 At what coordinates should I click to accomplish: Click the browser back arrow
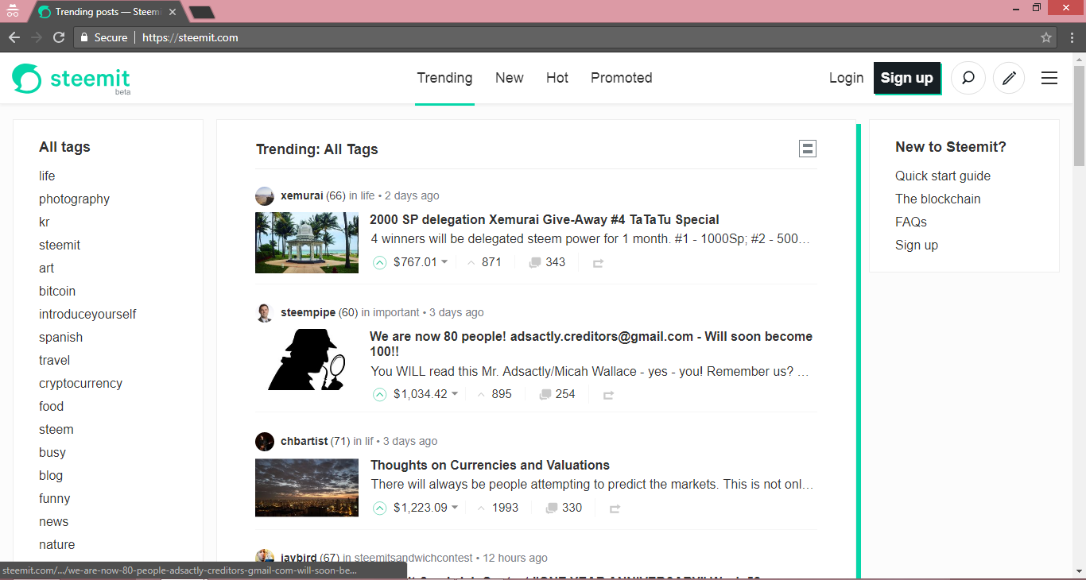[x=14, y=37]
